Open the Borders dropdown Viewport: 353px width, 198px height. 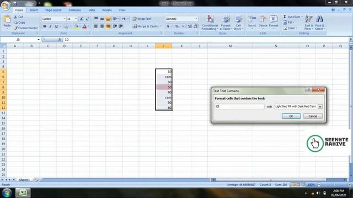pyautogui.click(x=70, y=26)
